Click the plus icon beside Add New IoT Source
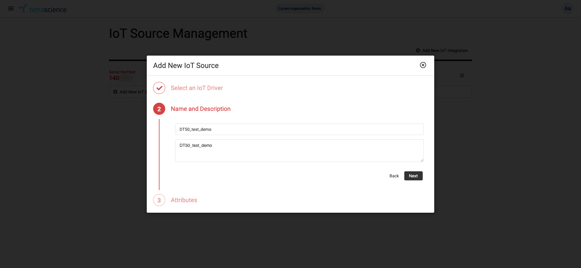 pos(115,92)
